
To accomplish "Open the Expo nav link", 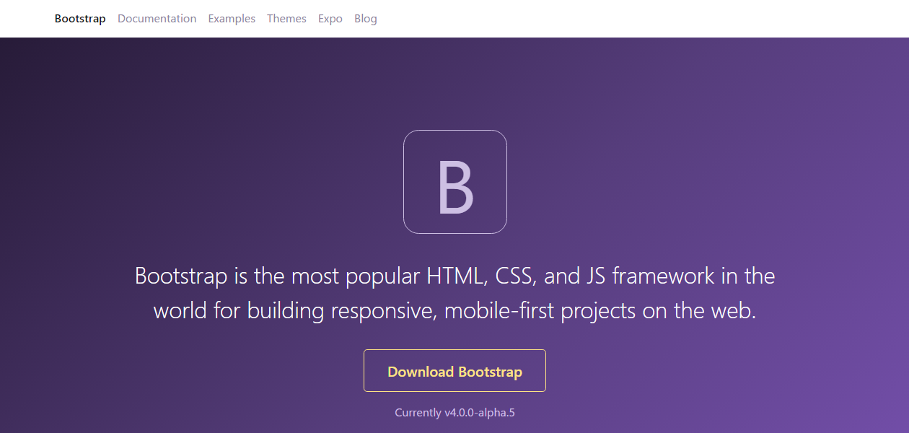I will pos(330,19).
